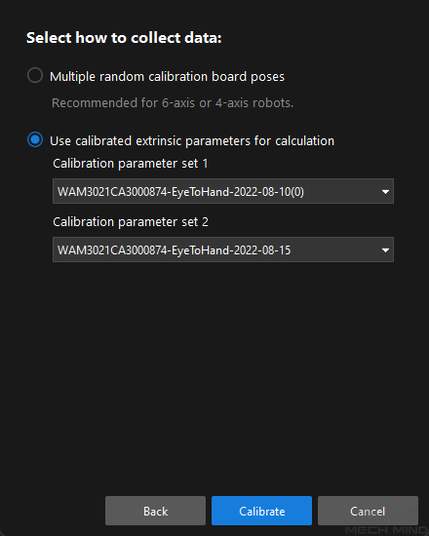429x536 pixels.
Task: Click the small triangle icon in parameter set 1 field
Action: click(385, 191)
